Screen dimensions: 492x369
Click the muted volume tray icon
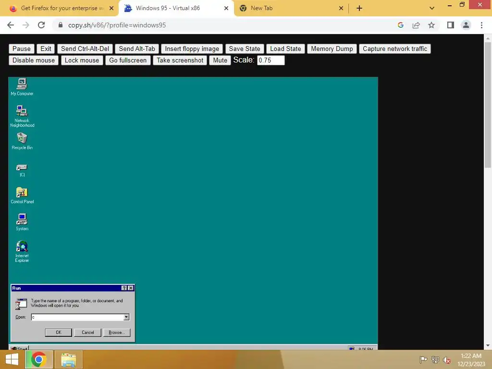[x=447, y=360]
